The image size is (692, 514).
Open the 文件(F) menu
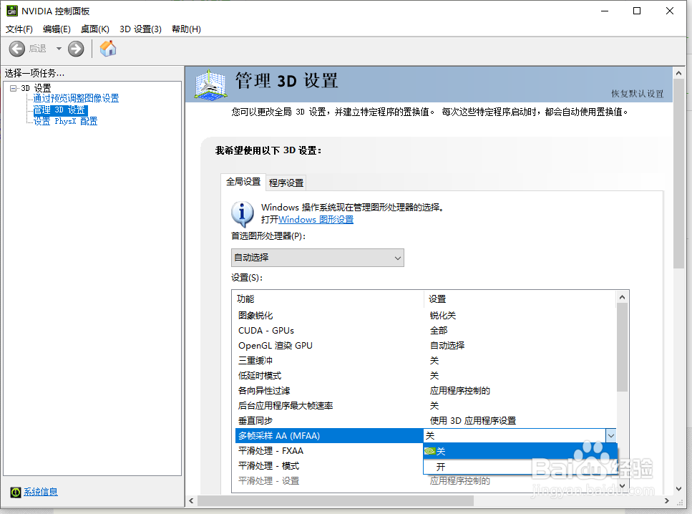19,29
